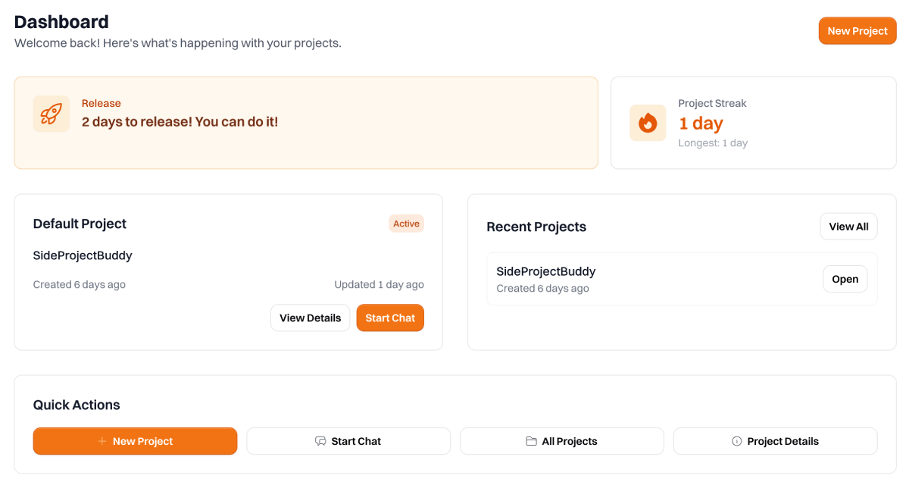Image resolution: width=909 pixels, height=485 pixels.
Task: Click the flame icon in Project Streak
Action: [x=648, y=123]
